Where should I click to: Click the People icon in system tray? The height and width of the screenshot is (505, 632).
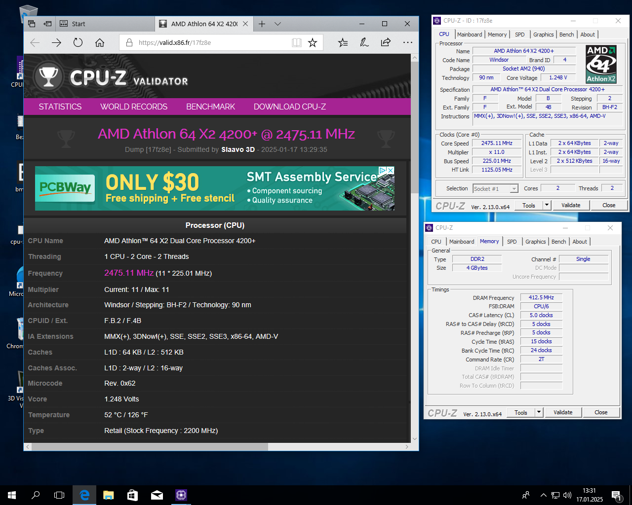[526, 495]
